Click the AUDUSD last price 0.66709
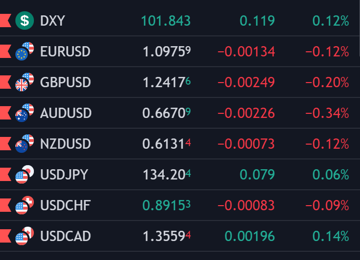 click(166, 113)
